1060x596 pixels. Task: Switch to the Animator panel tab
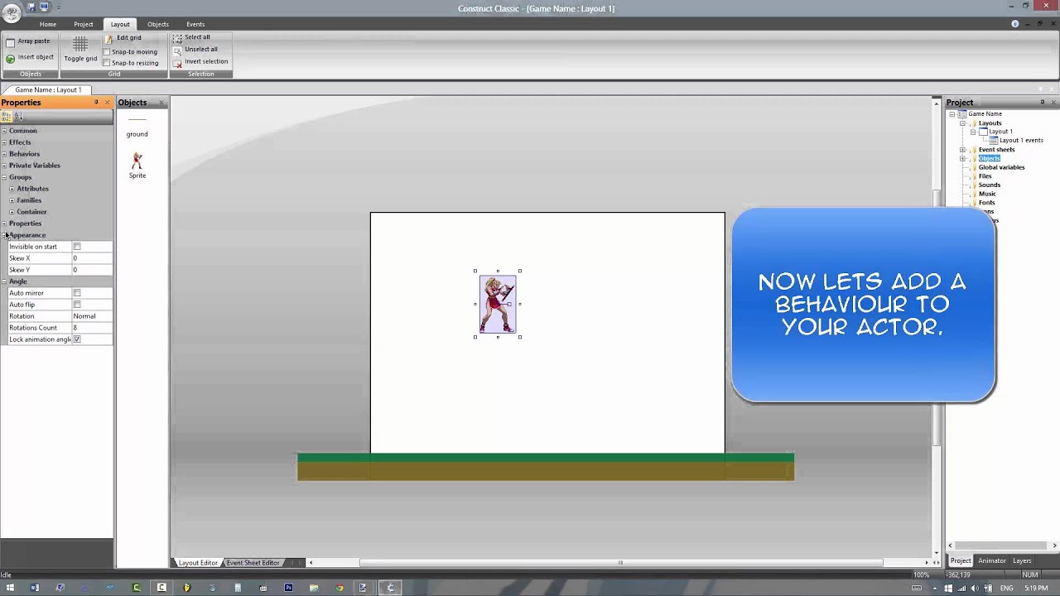(992, 560)
